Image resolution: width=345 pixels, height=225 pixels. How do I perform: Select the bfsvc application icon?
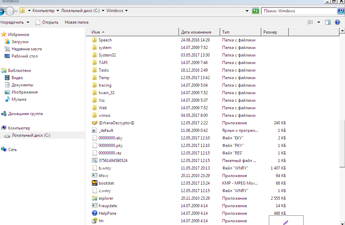[x=94, y=175]
